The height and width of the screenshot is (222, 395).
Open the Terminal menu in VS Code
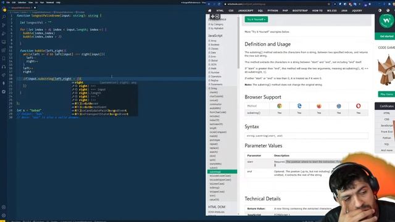coord(50,2)
